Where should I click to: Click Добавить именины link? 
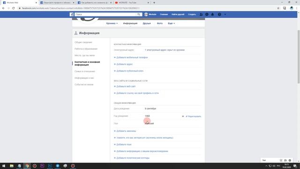pyautogui.click(x=125, y=131)
